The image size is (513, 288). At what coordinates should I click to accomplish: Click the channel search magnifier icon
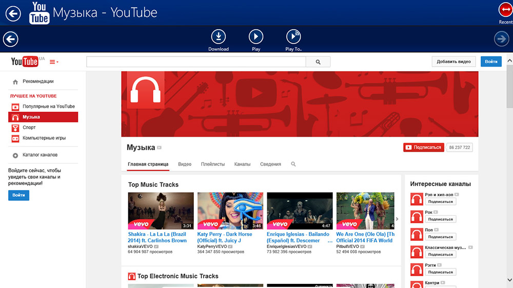click(x=293, y=164)
